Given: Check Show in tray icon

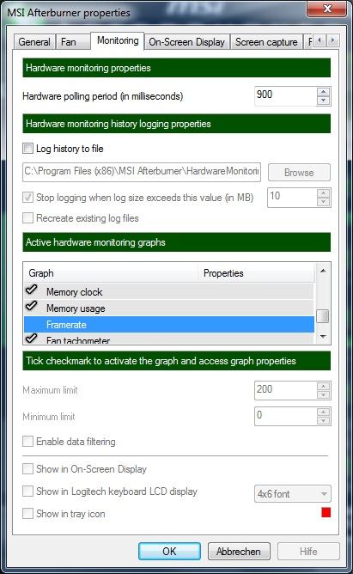Looking at the screenshot, I should (x=27, y=513).
